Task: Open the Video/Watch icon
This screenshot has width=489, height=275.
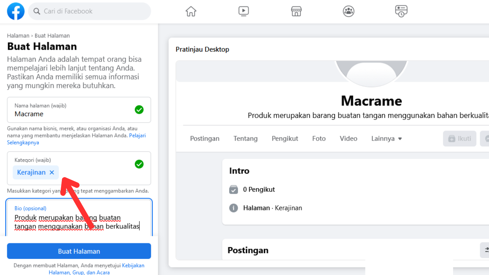Action: coord(244,11)
